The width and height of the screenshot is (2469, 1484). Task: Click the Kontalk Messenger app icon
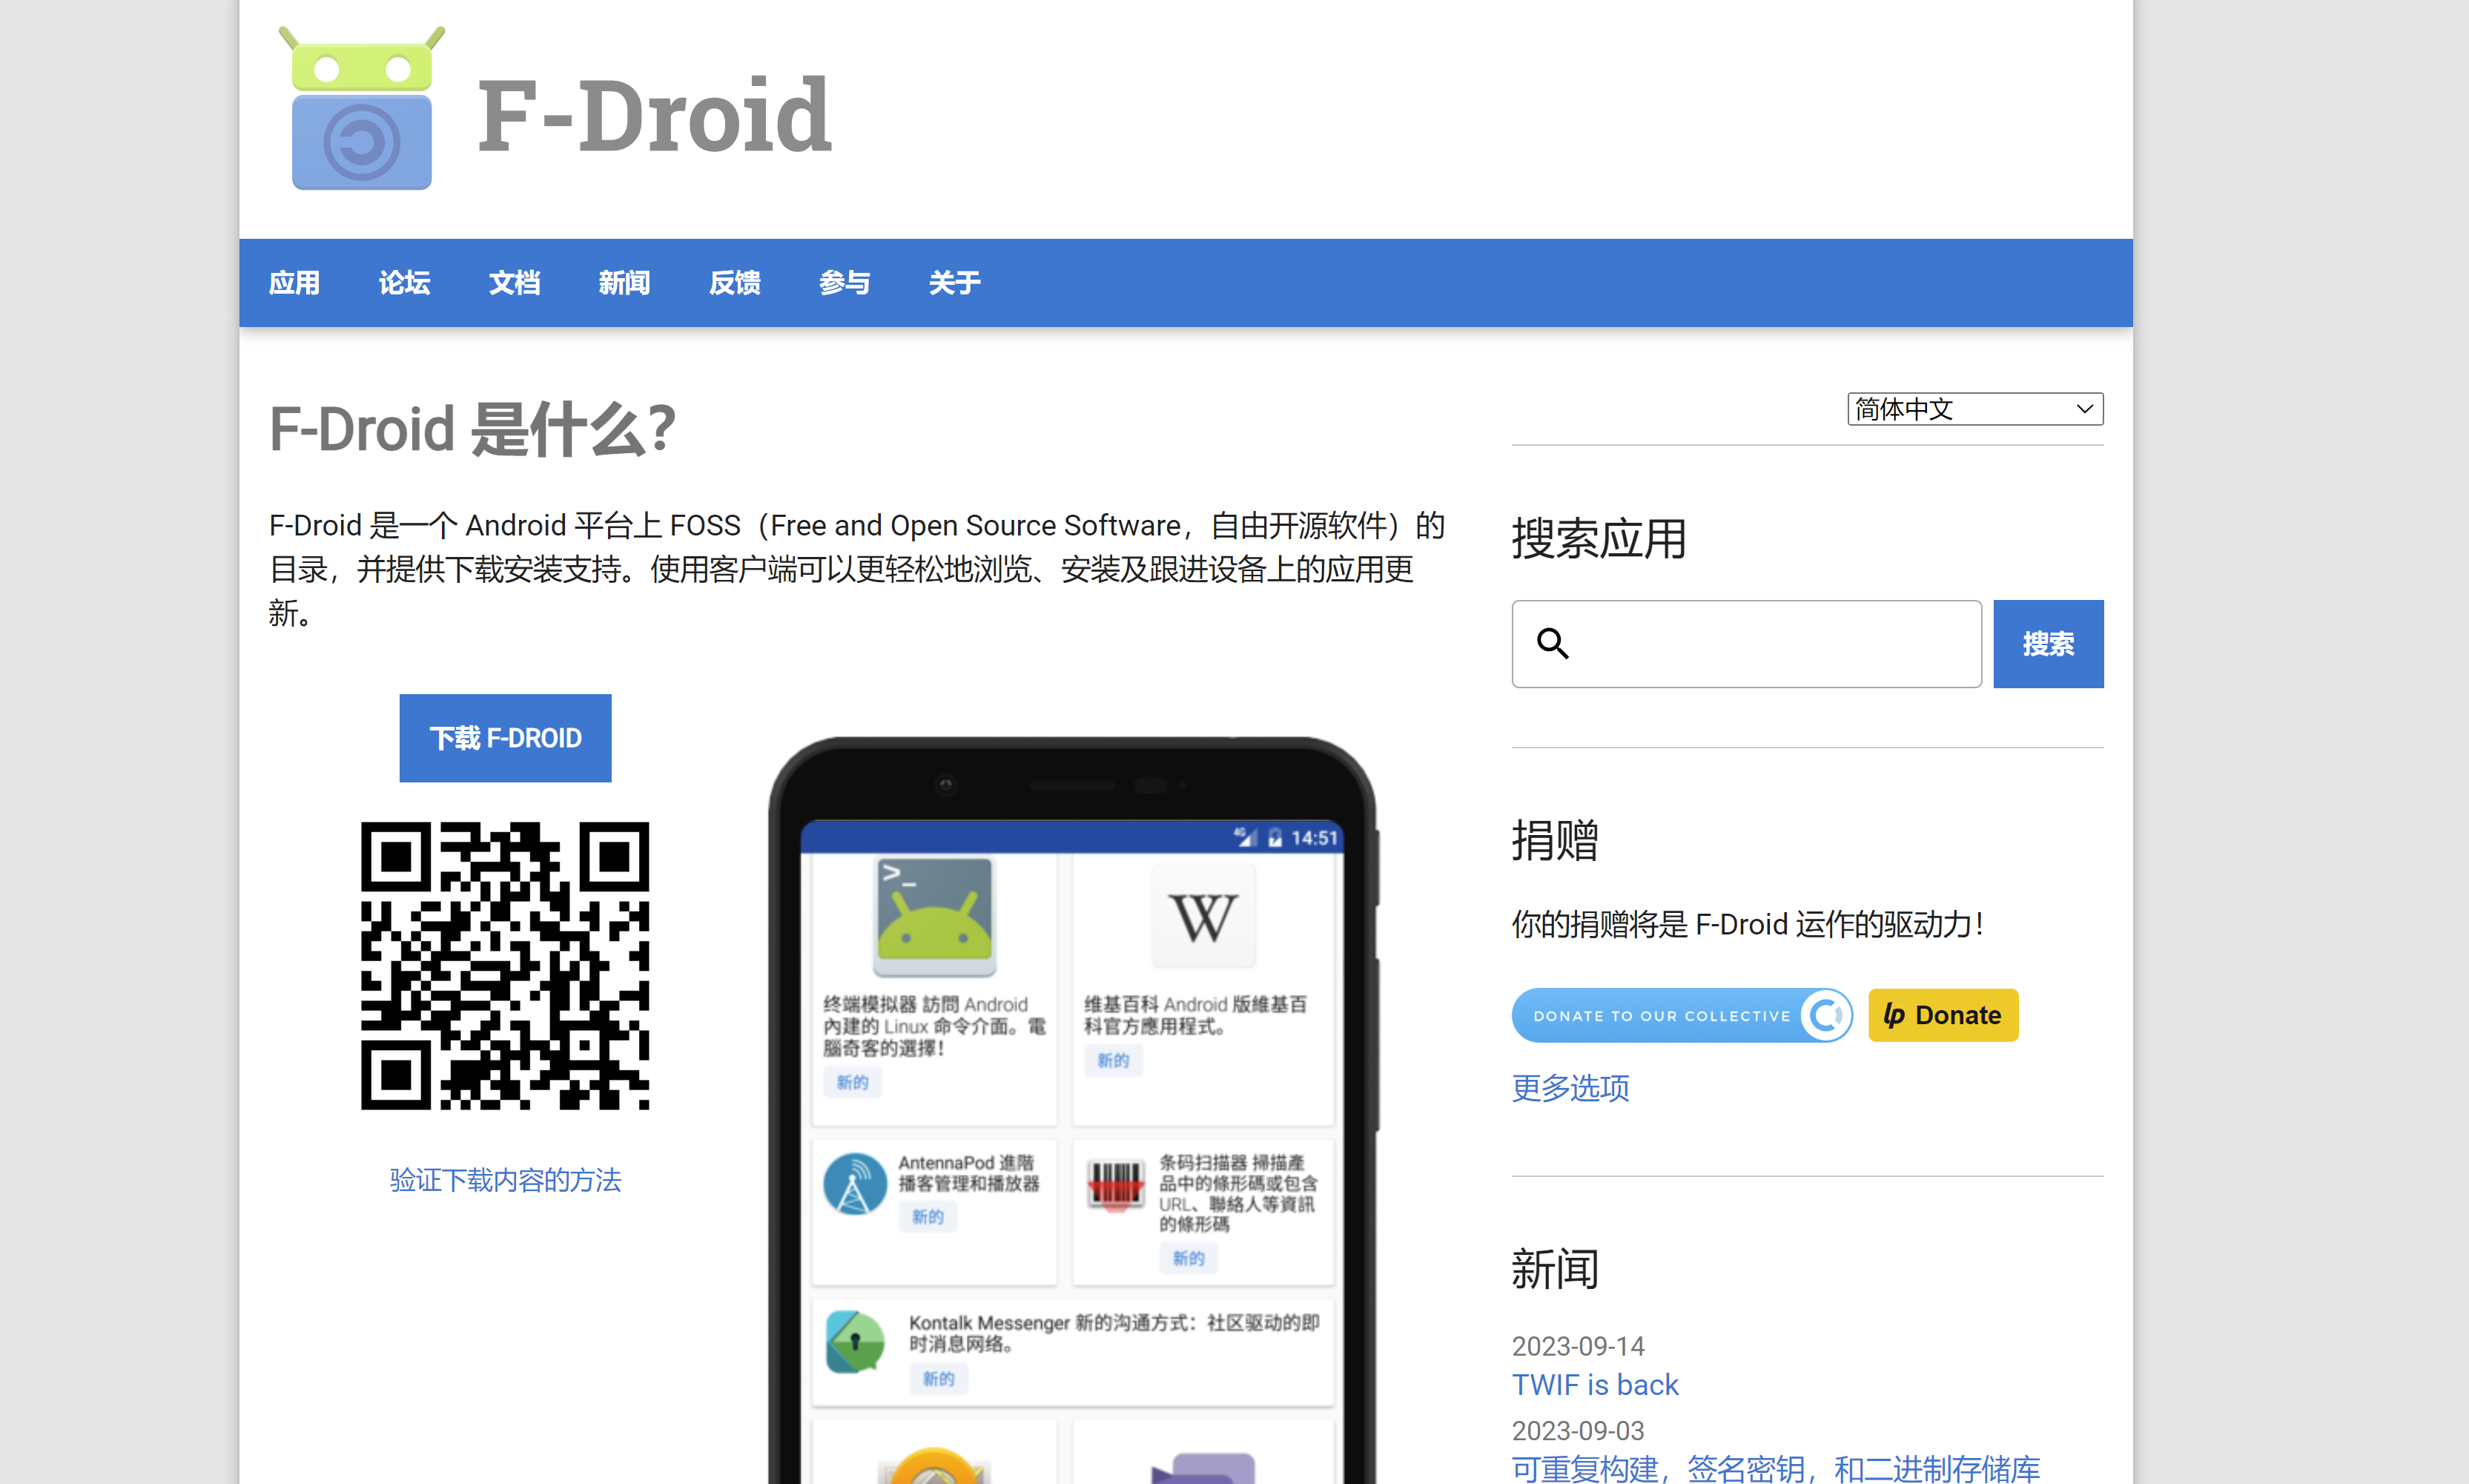pos(855,1341)
